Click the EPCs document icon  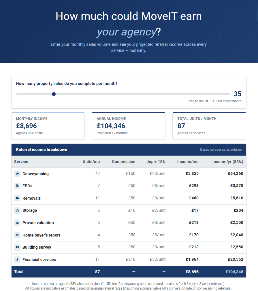click(17, 186)
